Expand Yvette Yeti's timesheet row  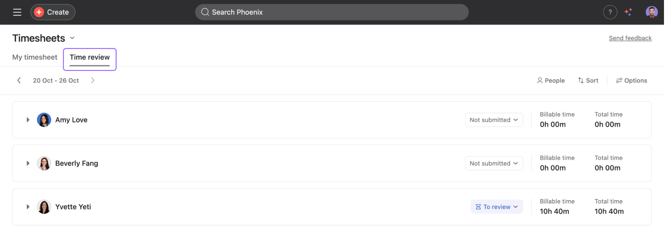coord(28,207)
